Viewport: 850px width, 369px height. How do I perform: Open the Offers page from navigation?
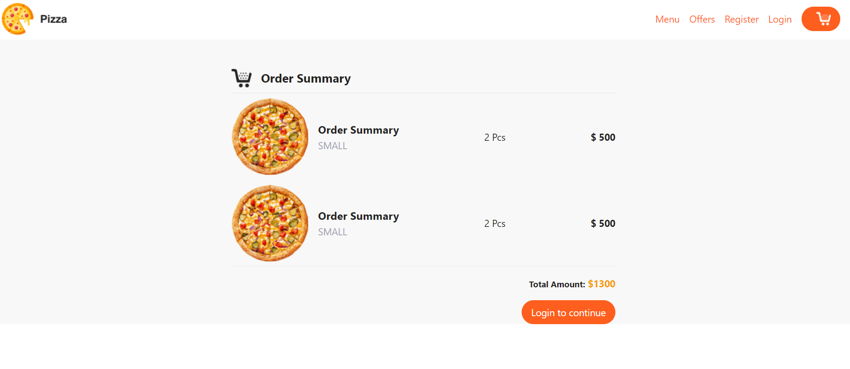coord(702,19)
